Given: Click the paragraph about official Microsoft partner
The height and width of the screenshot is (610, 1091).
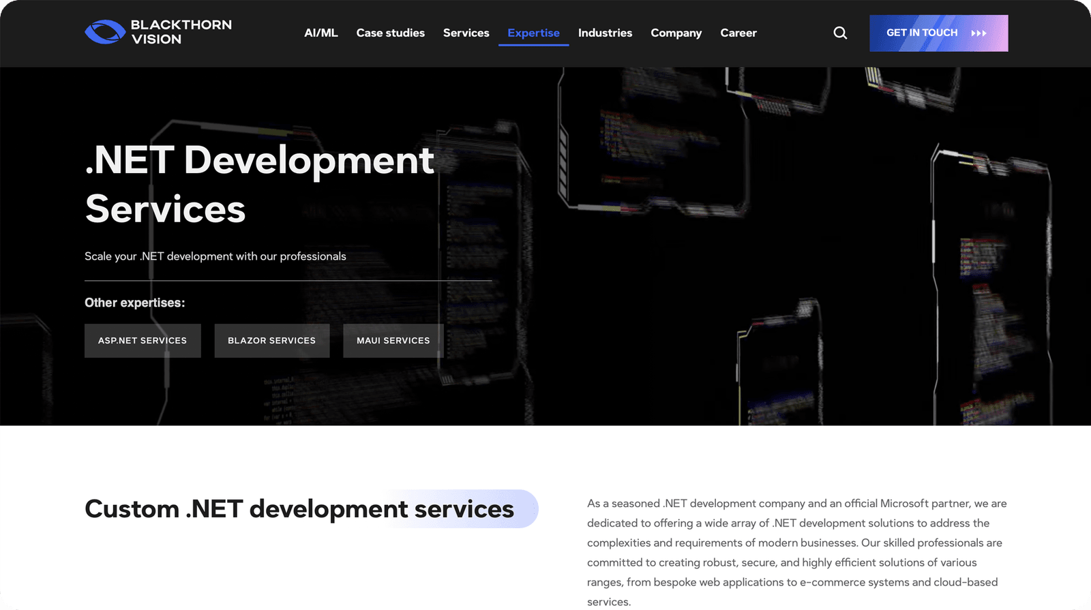Looking at the screenshot, I should click(x=796, y=552).
